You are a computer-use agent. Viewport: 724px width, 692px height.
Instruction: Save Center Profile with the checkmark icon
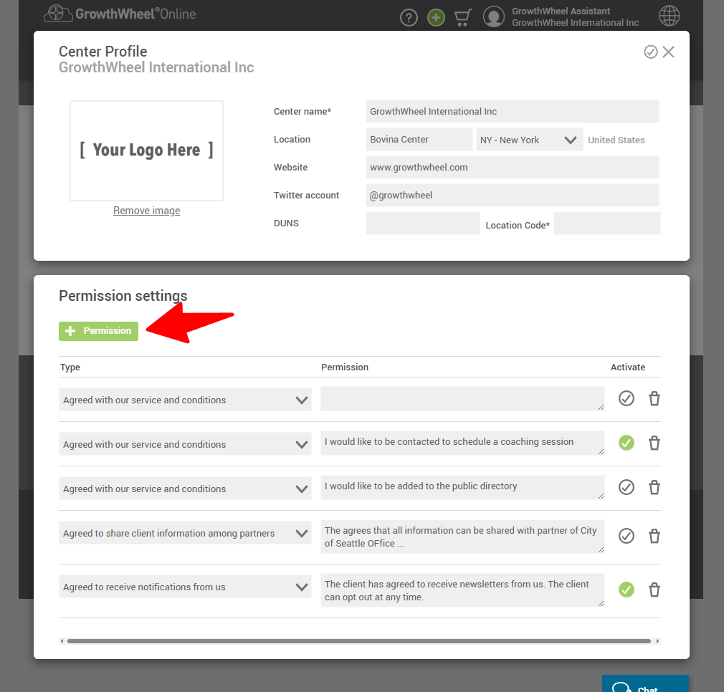pos(651,52)
